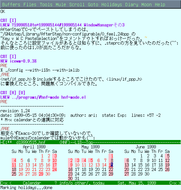Select June 26 in the calendar
Screen dimensions: 181x190
[167, 169]
